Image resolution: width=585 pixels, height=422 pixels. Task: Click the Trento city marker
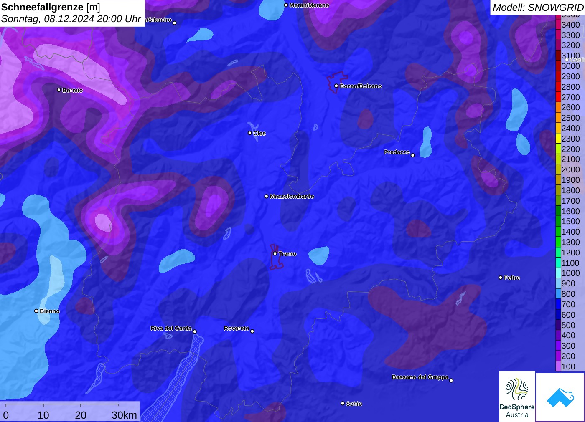[x=275, y=254]
